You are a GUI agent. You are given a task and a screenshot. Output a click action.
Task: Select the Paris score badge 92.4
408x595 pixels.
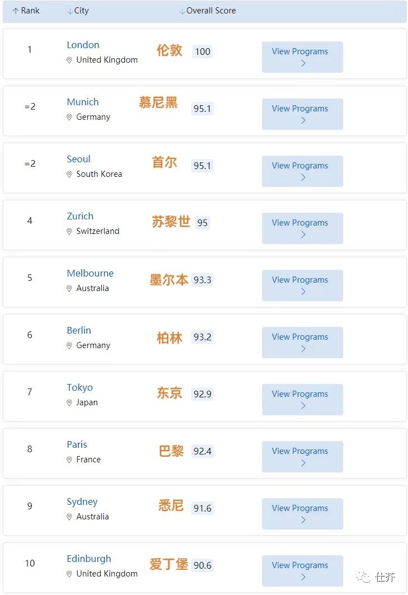pyautogui.click(x=202, y=451)
